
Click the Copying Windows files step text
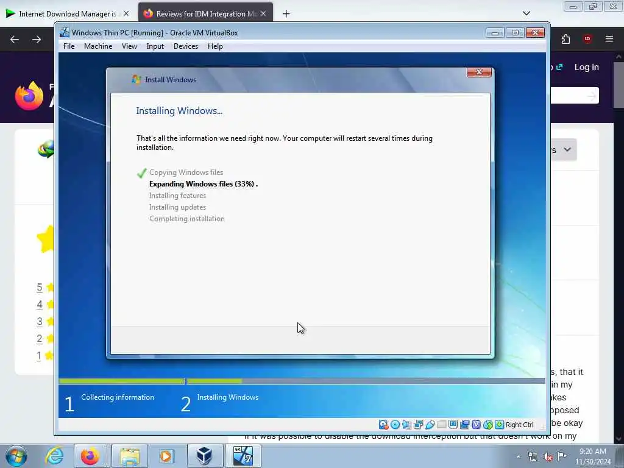(186, 172)
